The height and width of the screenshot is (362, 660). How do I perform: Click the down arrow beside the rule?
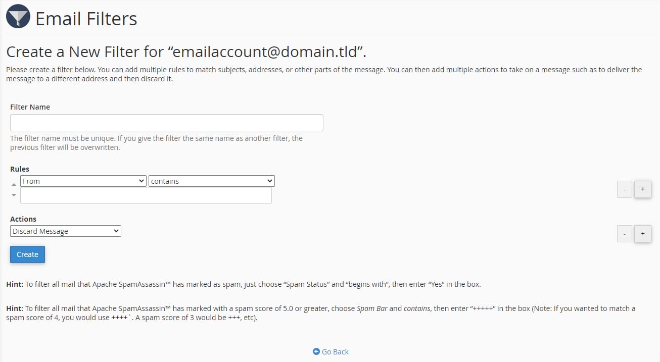click(14, 195)
